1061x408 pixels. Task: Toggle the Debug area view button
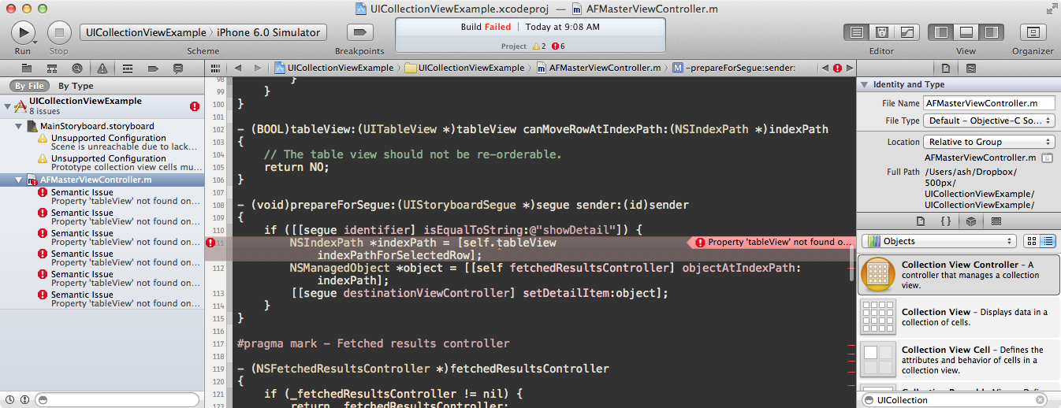tap(966, 32)
